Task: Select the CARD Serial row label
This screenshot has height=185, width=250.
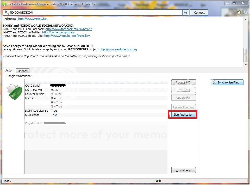Action: 33,86
